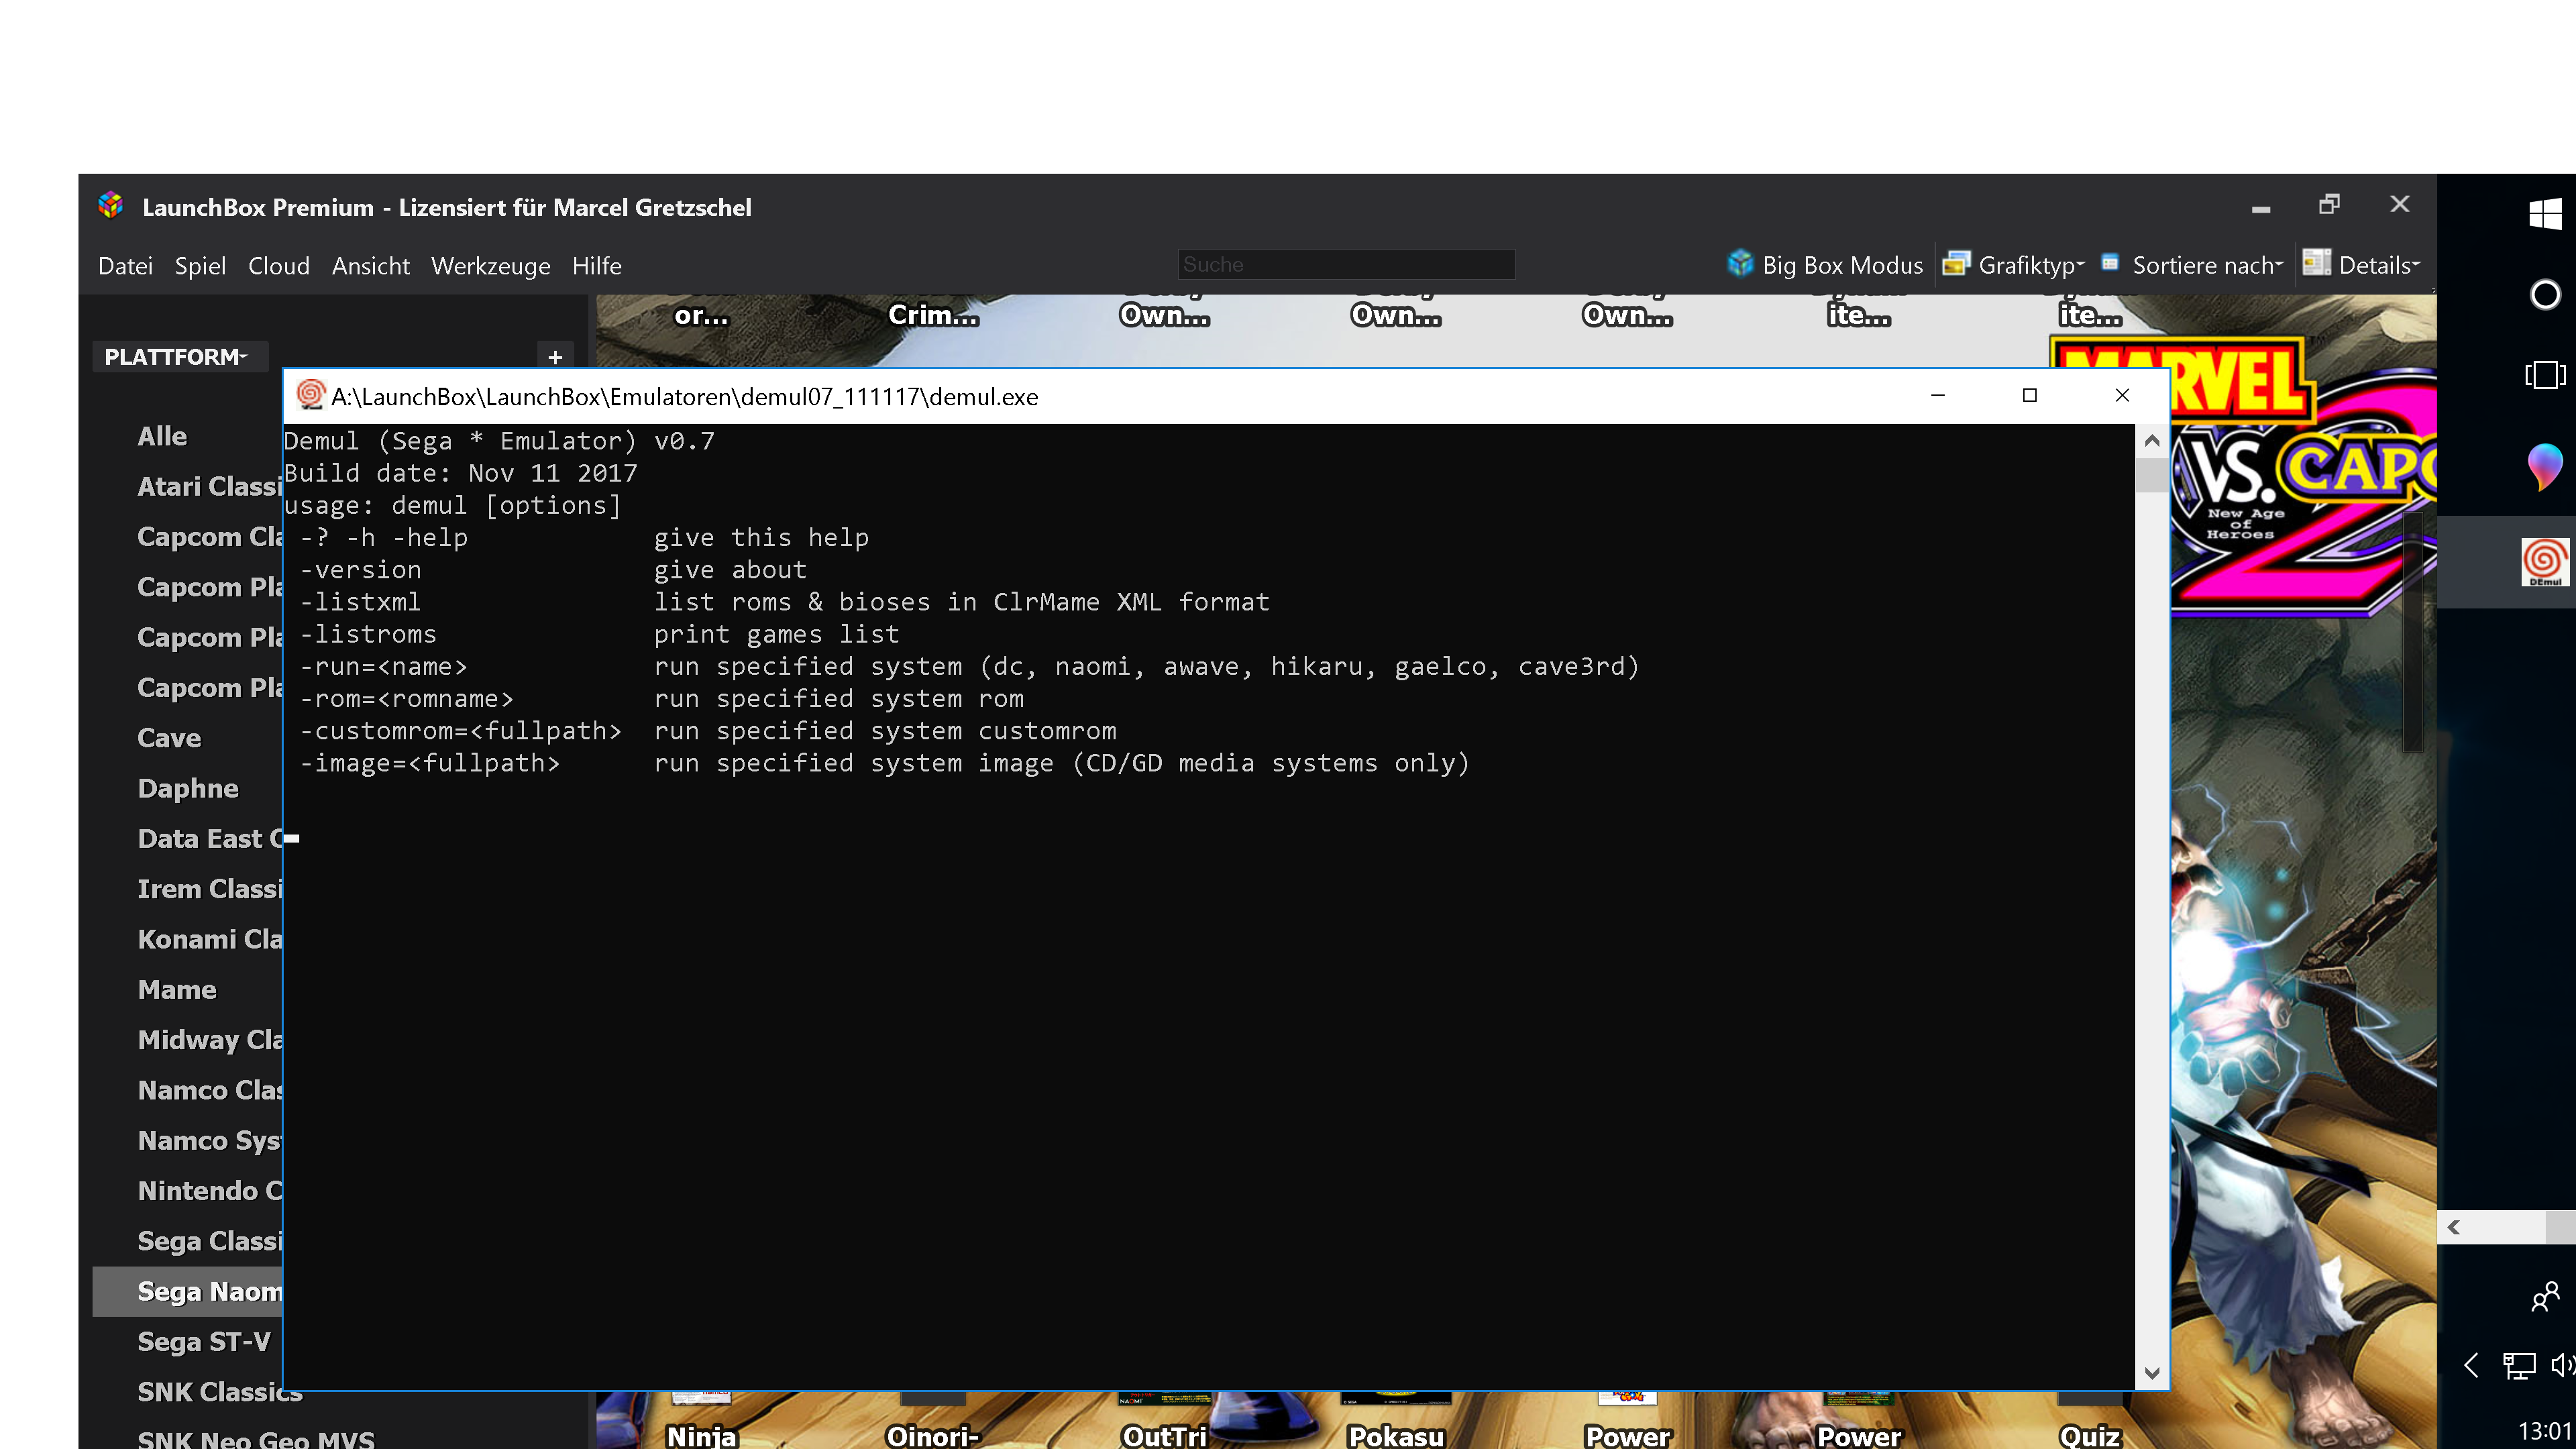Select the SNK Neo Geo MVS platform
This screenshot has width=2576, height=1449.
[x=256, y=1439]
